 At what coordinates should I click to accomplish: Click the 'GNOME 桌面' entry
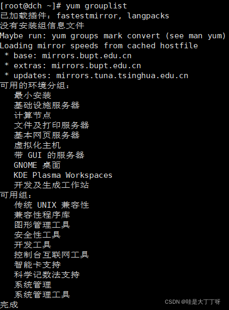(x=37, y=165)
